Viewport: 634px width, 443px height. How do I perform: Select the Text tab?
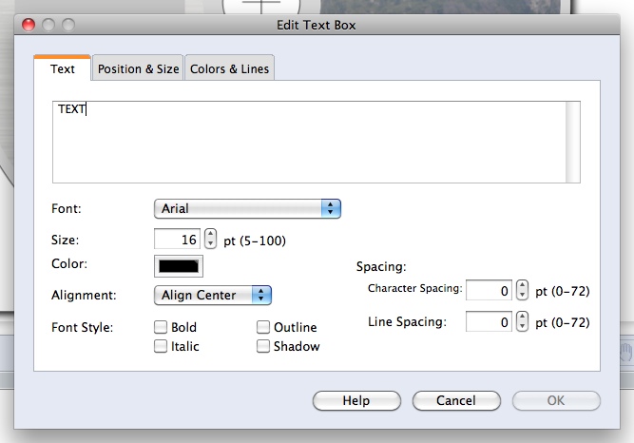pos(63,68)
